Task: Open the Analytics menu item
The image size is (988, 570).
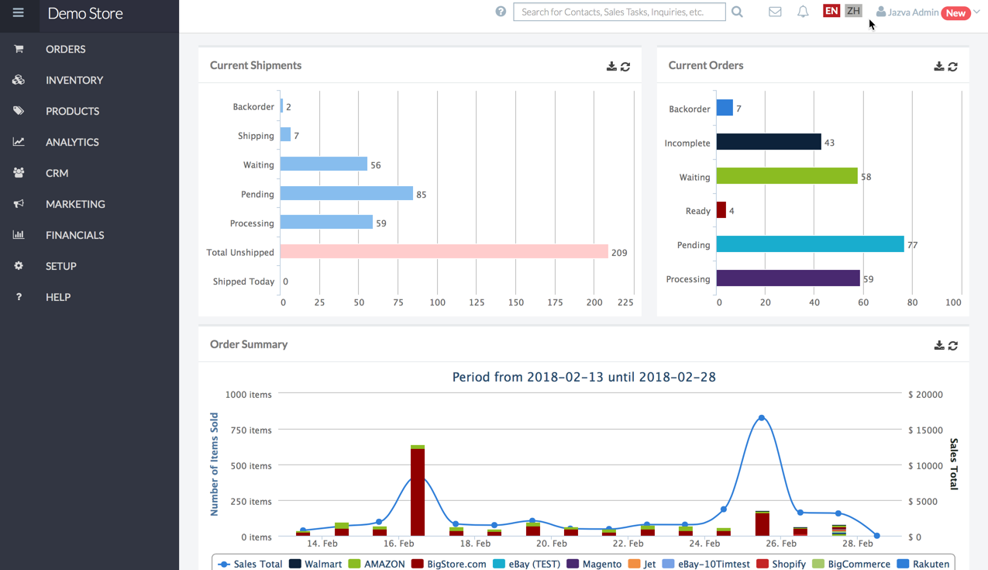Action: [72, 142]
